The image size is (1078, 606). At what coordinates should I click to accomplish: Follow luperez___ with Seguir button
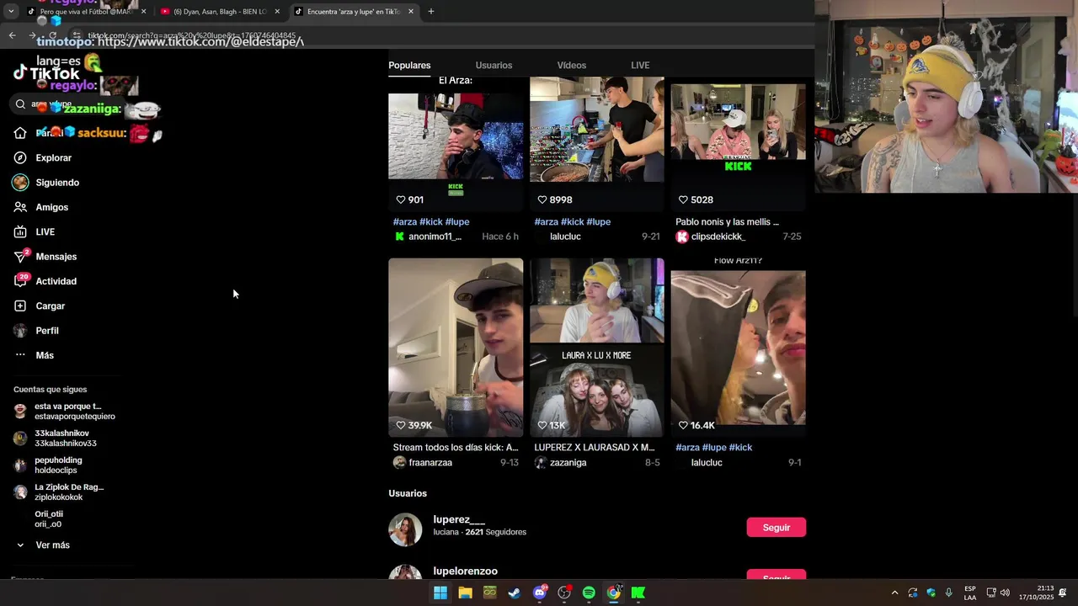(776, 528)
